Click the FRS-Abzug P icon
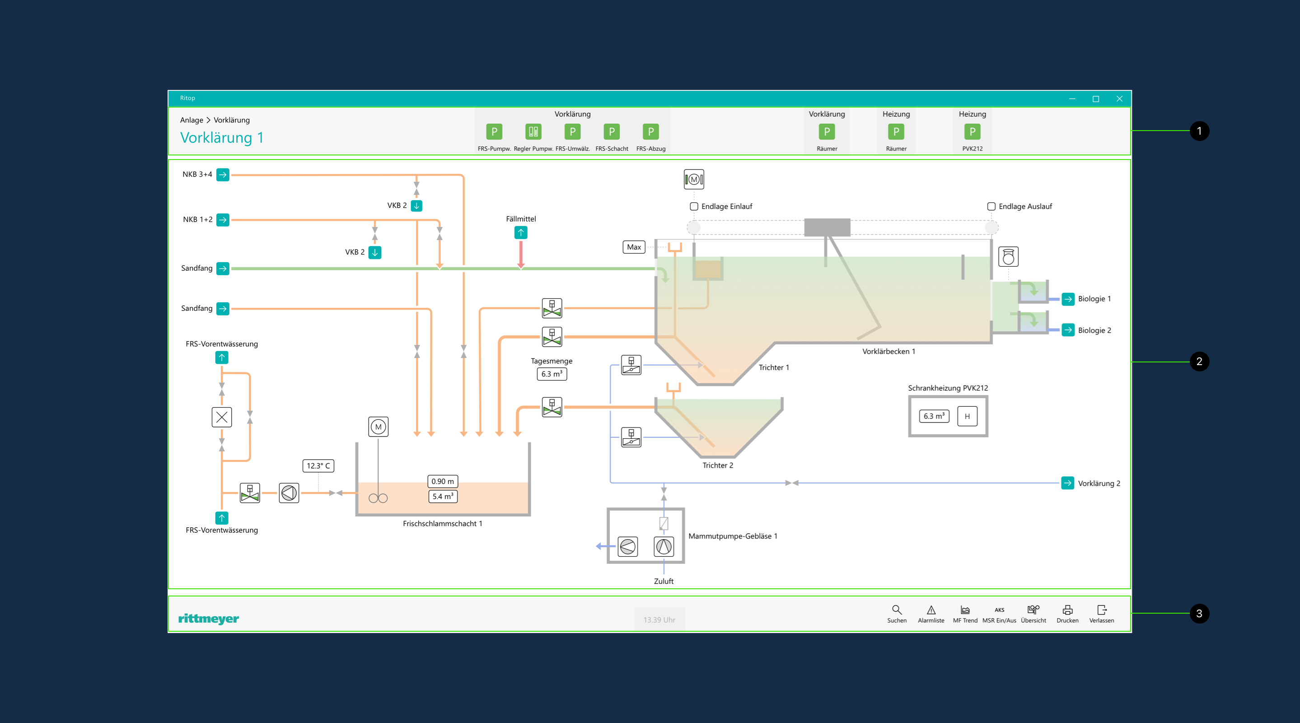Viewport: 1300px width, 723px height. tap(650, 132)
